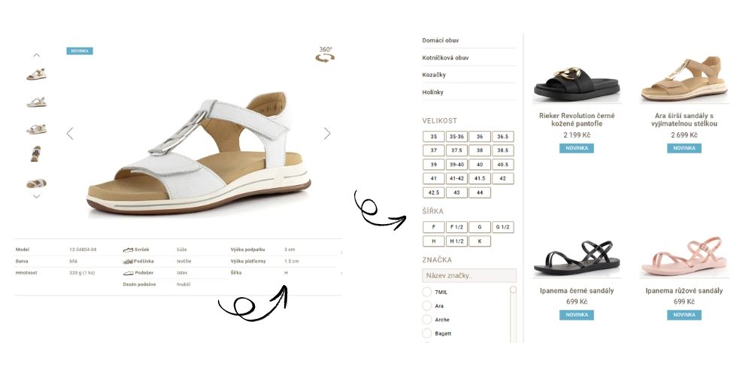Click the brand list scrollbar handle

pyautogui.click(x=513, y=290)
